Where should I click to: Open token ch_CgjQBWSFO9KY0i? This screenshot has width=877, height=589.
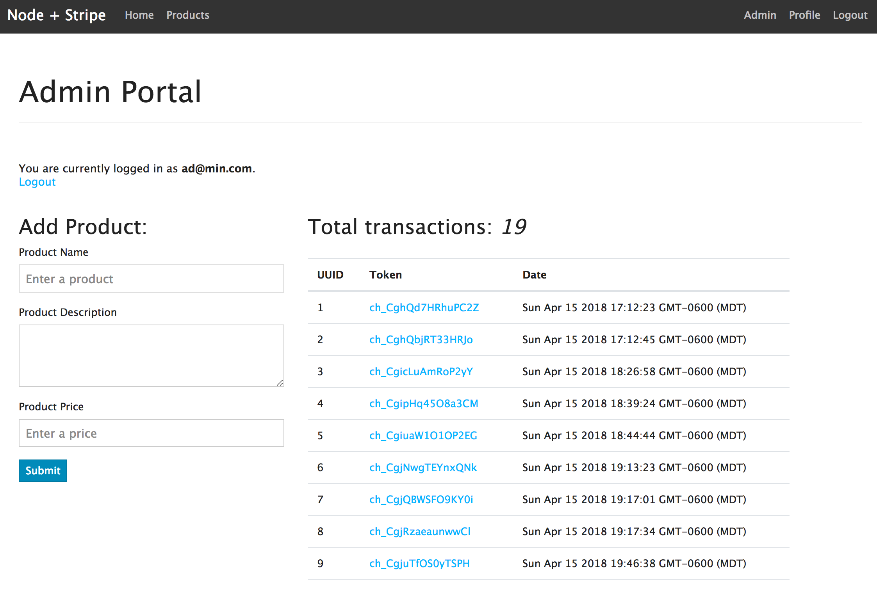pos(421,500)
